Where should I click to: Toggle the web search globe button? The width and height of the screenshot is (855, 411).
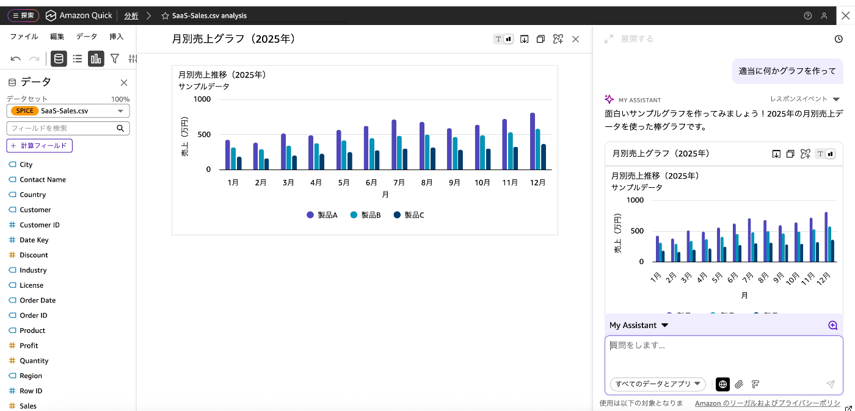tap(723, 384)
